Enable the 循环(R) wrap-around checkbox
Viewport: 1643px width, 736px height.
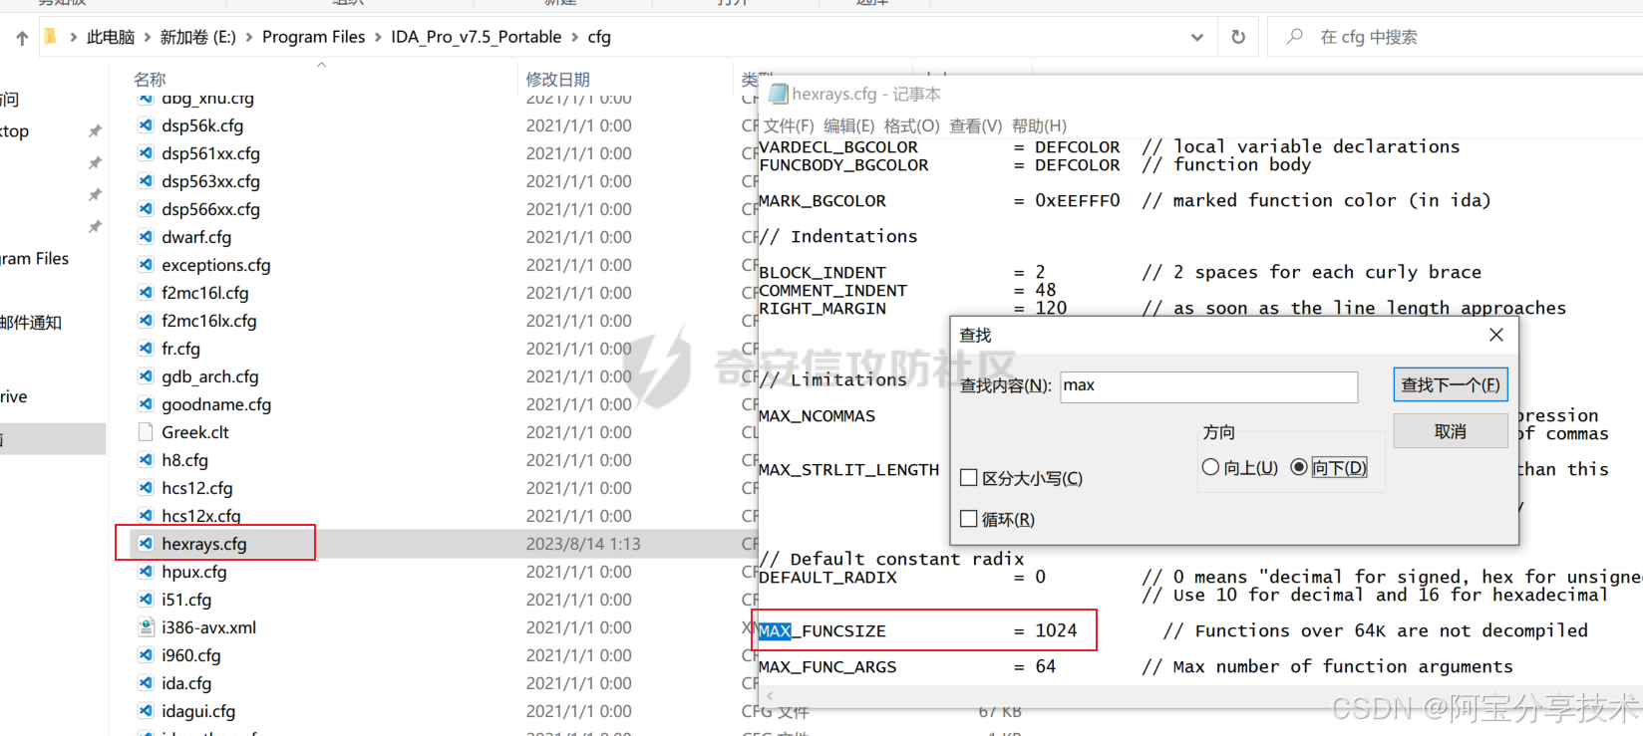tap(968, 519)
